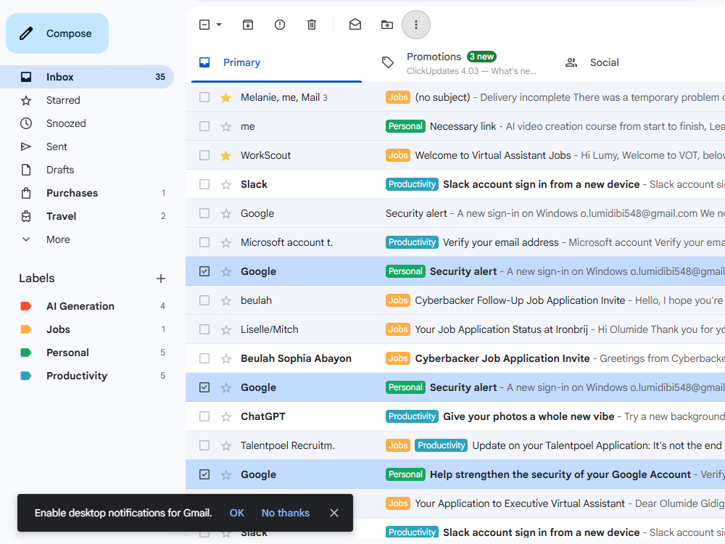Open Your Application to Executive Virtual Assistant
This screenshot has width=725, height=544.
click(520, 503)
